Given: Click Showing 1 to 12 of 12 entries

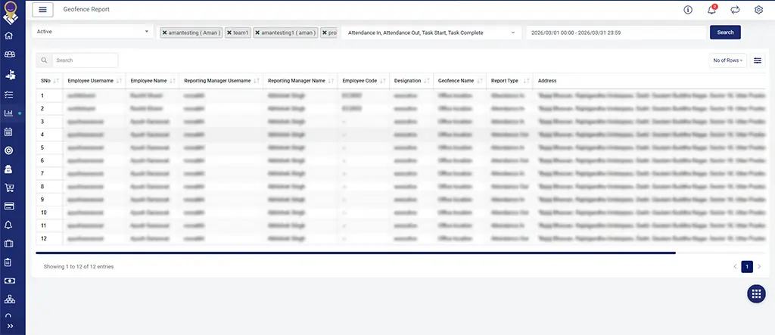Looking at the screenshot, I should click(x=79, y=267).
